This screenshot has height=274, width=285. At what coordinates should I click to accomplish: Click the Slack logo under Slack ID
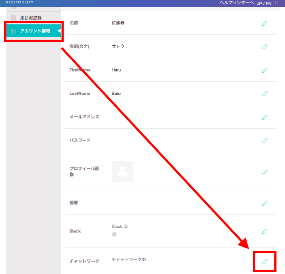pos(114,234)
